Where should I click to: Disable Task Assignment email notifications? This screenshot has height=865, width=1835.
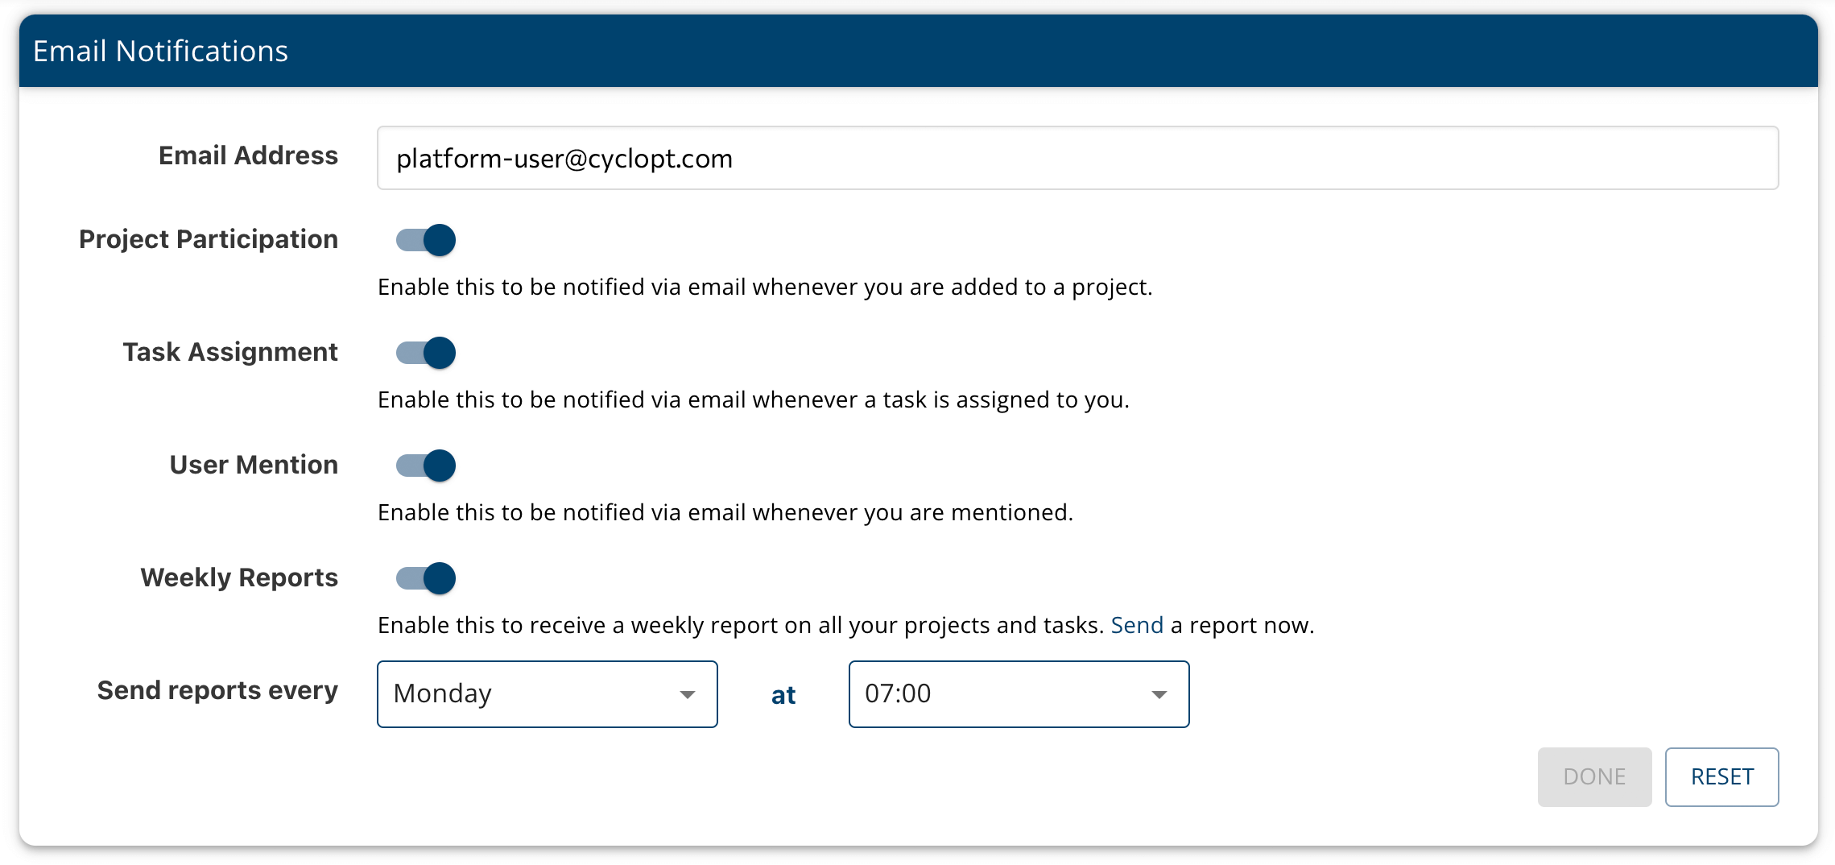[x=426, y=353]
